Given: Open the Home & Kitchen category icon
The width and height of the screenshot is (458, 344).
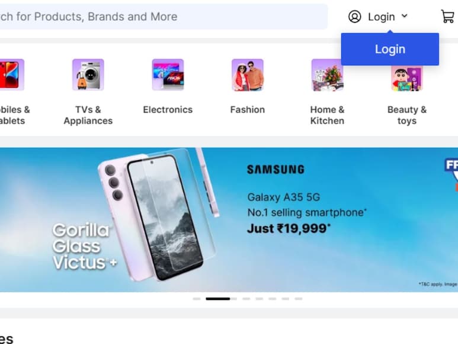Looking at the screenshot, I should [328, 75].
